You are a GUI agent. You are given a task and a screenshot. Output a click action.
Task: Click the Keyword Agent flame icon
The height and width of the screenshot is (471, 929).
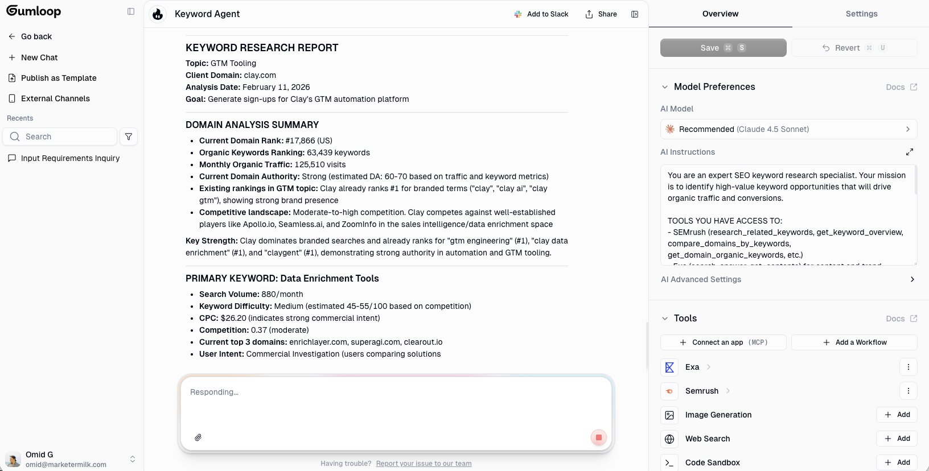coord(158,14)
